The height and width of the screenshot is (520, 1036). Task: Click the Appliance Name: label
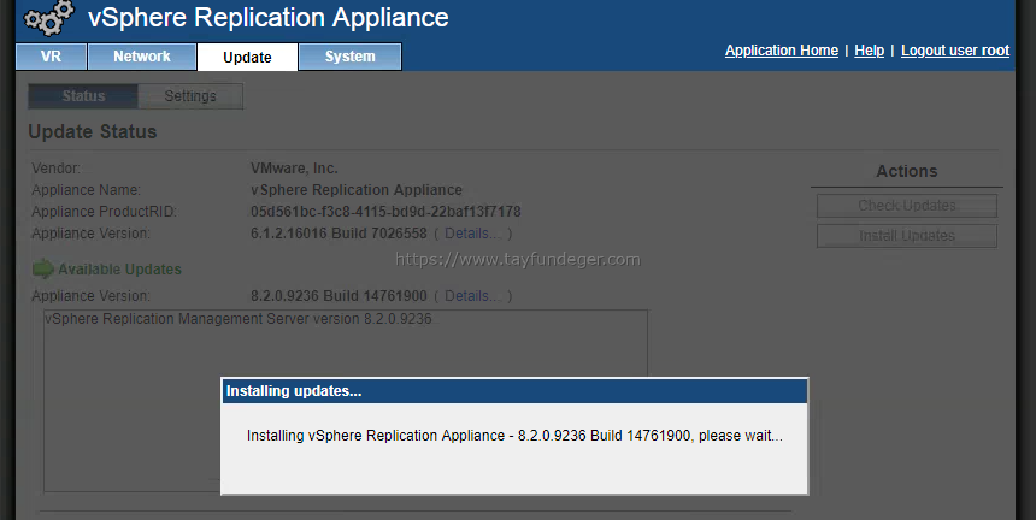86,190
